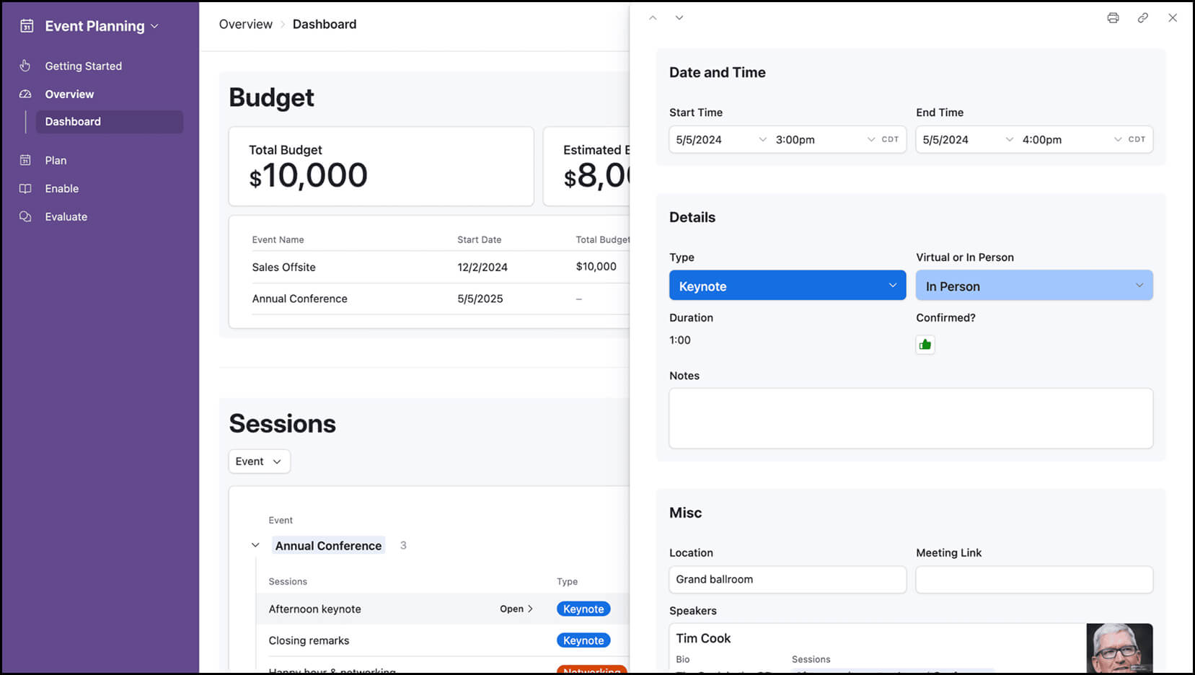Viewport: 1195px width, 675px height.
Task: Open the In Person dropdown
Action: (x=1033, y=286)
